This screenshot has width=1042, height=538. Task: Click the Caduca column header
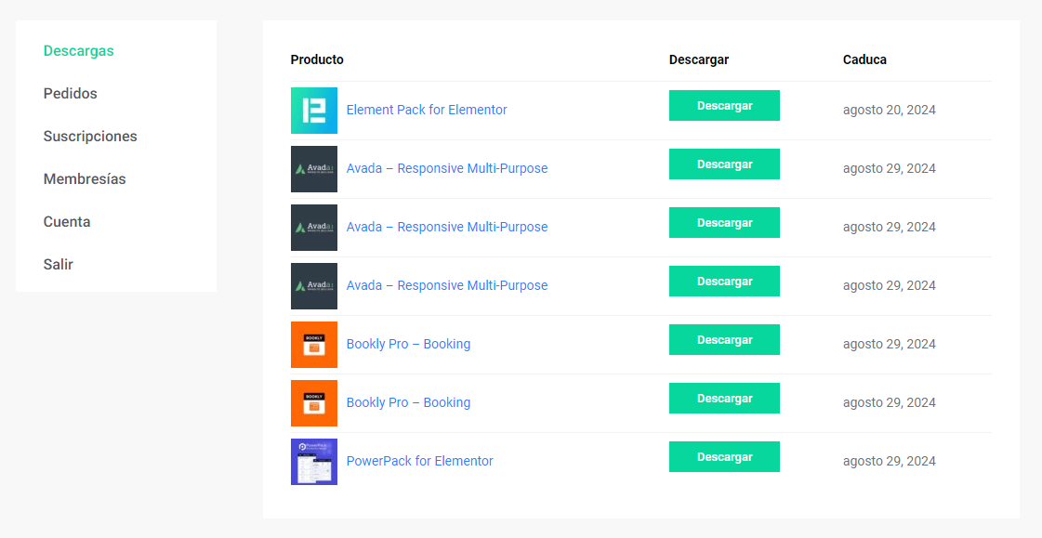(864, 59)
